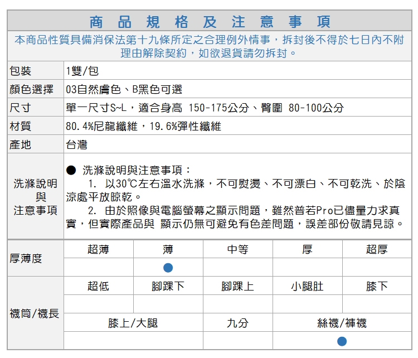Click the 尺寸 row label

coord(21,108)
